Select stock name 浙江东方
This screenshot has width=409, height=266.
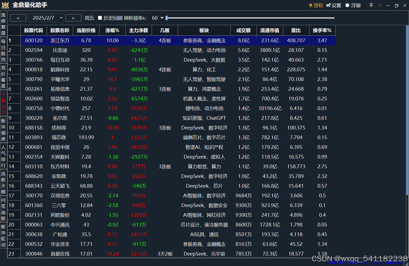[x=60, y=40]
